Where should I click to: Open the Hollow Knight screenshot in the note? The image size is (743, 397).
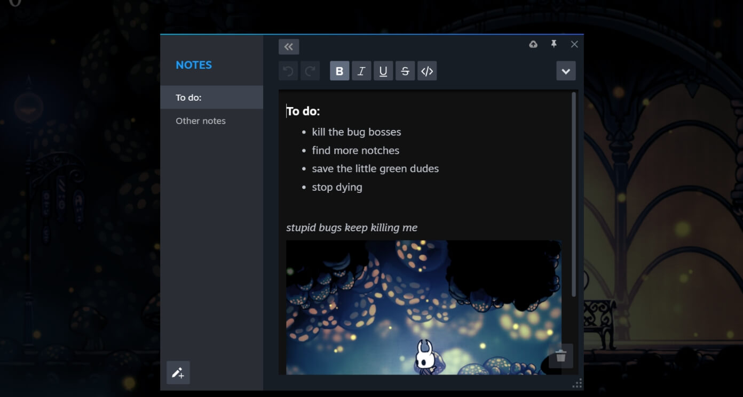[x=424, y=307]
